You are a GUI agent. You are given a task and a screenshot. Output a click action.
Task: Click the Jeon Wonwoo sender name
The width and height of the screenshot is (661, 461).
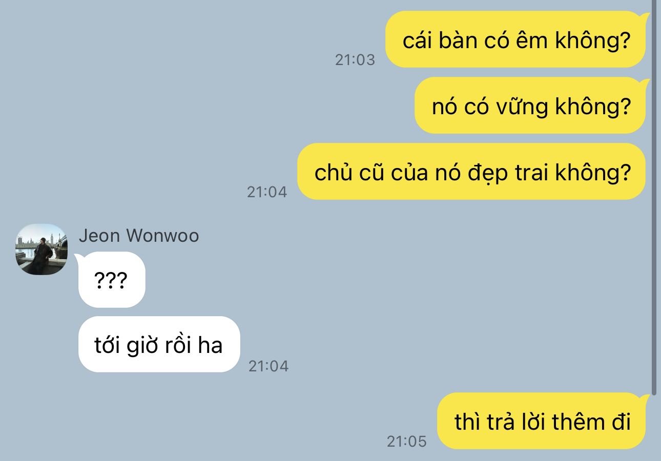pos(139,236)
